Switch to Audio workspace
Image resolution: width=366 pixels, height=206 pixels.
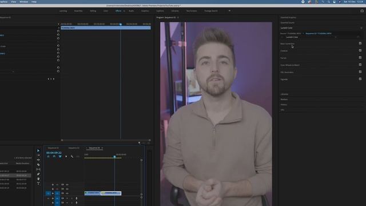point(132,11)
